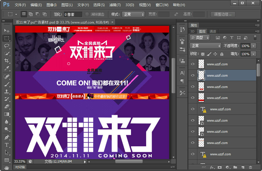
Task: Create a new layer group
Action: (x=235, y=167)
